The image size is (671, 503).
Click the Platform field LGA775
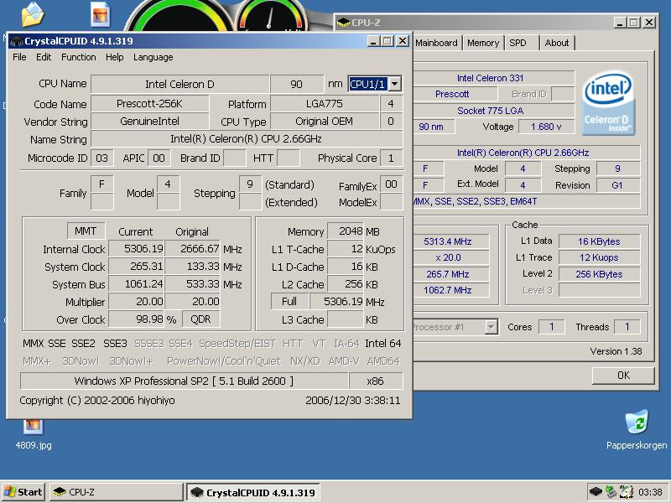coord(324,103)
